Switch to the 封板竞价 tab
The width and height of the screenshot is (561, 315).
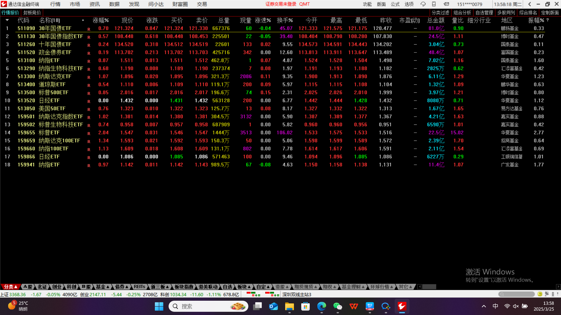[32, 13]
